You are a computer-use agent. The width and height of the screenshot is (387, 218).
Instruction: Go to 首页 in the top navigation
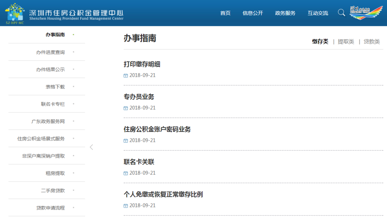(x=225, y=13)
